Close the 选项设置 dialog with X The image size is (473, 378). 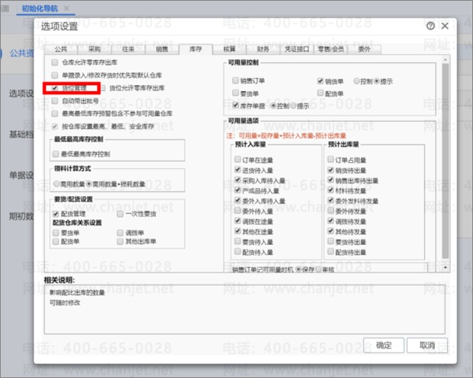[444, 26]
